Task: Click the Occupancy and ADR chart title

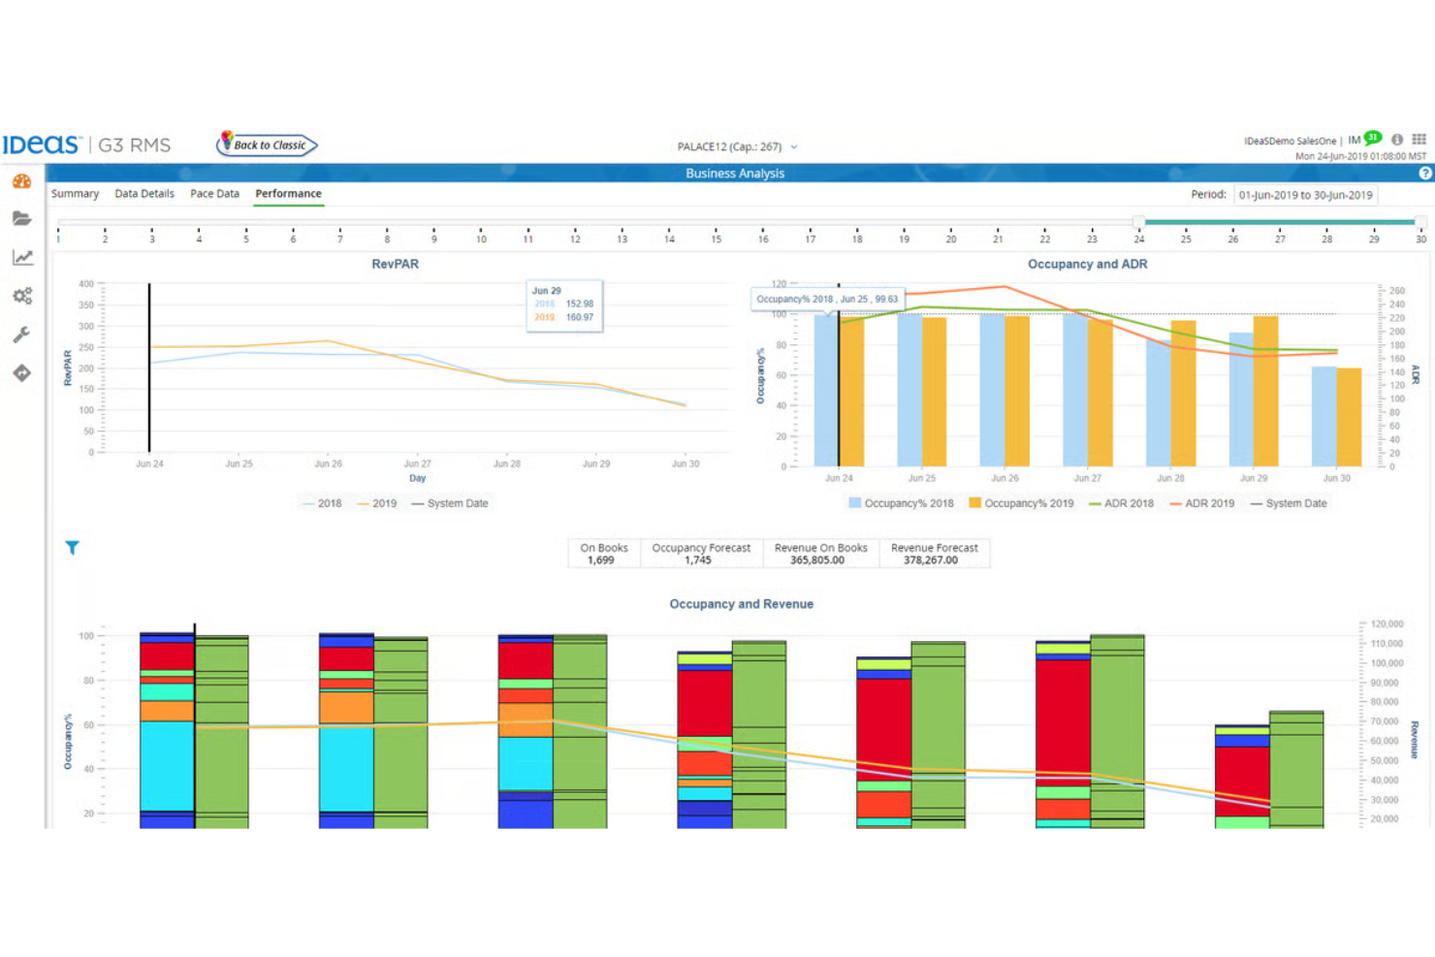Action: [x=1087, y=264]
